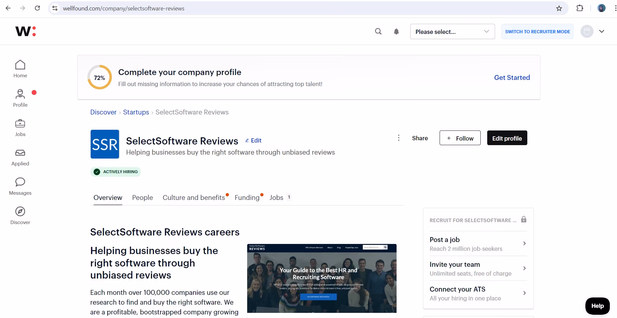
Task: Click the Edit profile button
Action: (507, 138)
